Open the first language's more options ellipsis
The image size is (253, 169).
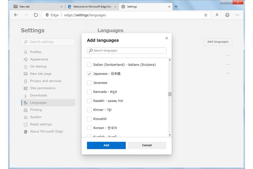pos(228,56)
